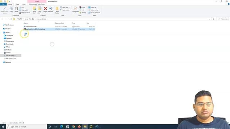This screenshot has width=230, height=129.
Task: Launch Google Chrome from the taskbar
Action: pyautogui.click(x=73, y=126)
